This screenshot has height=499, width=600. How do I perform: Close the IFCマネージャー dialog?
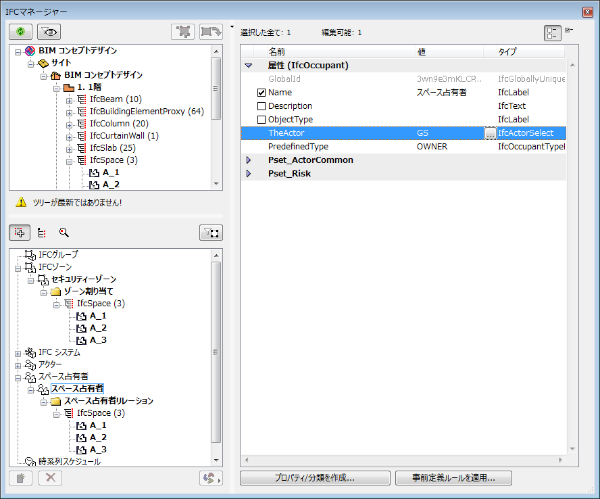587,12
